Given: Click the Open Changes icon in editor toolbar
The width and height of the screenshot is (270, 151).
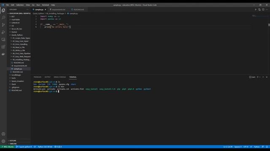Looking at the screenshot, I should coord(259,10).
